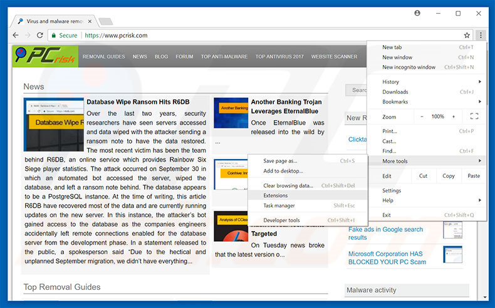The height and width of the screenshot is (308, 495).
Task: Increase zoom with plus button
Action: click(453, 116)
